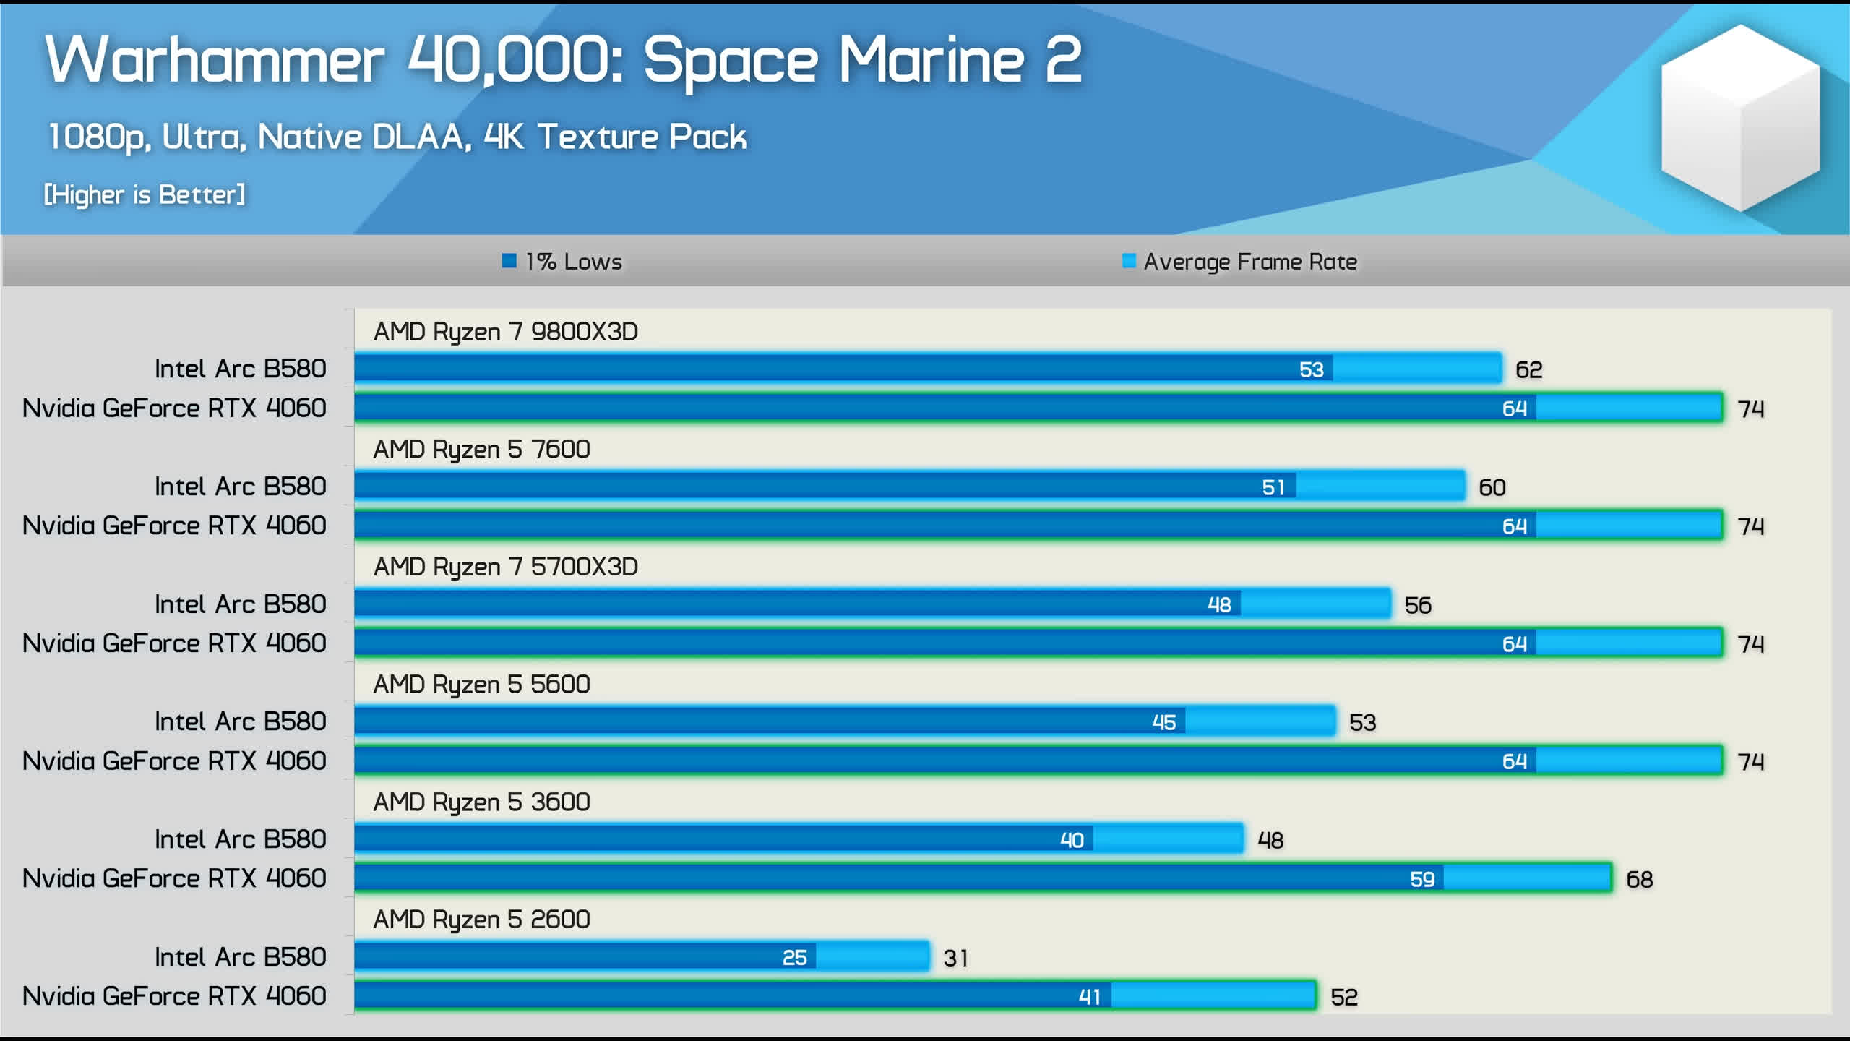Click the '[Higher is Better]' note
Screen dimensions: 1850x1041
pos(145,194)
